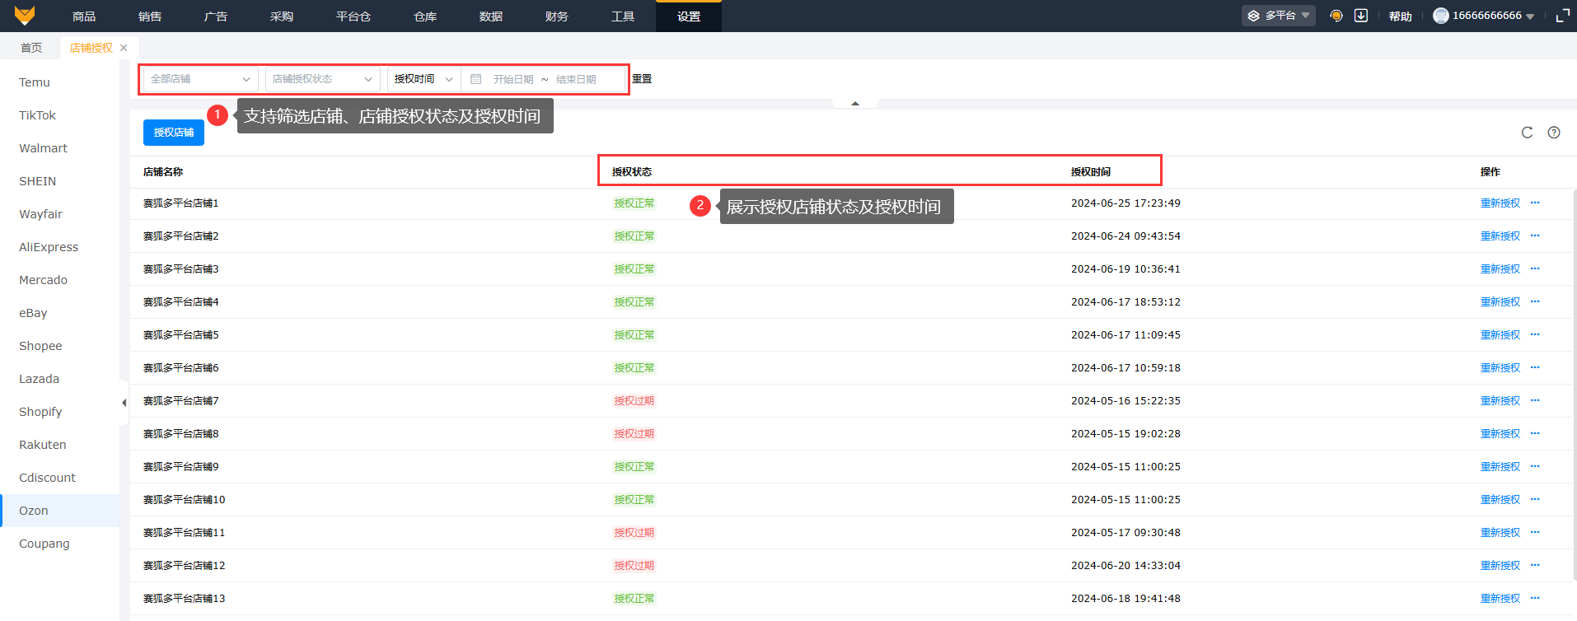
Task: Select SHEIN in the platform sidebar
Action: click(x=59, y=181)
